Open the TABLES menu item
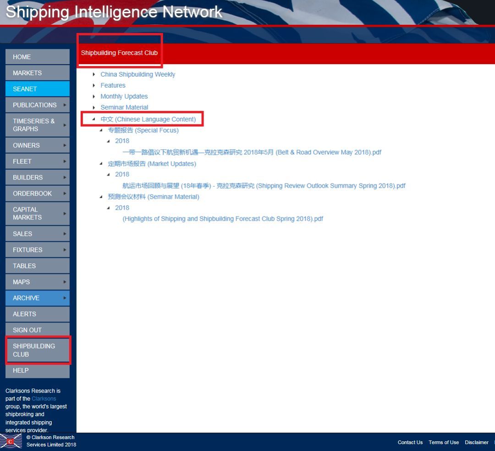 click(x=37, y=266)
